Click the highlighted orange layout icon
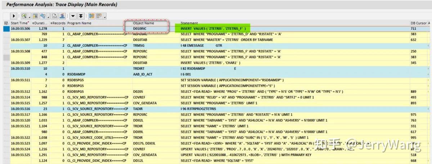The width and height of the screenshot is (432, 164). point(91,16)
